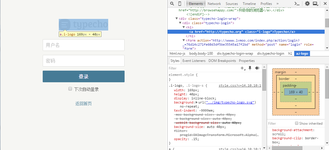The image size is (329, 150).
Task: Select div.typecho-login in breadcrumb bar
Action: pyautogui.click(x=271, y=53)
